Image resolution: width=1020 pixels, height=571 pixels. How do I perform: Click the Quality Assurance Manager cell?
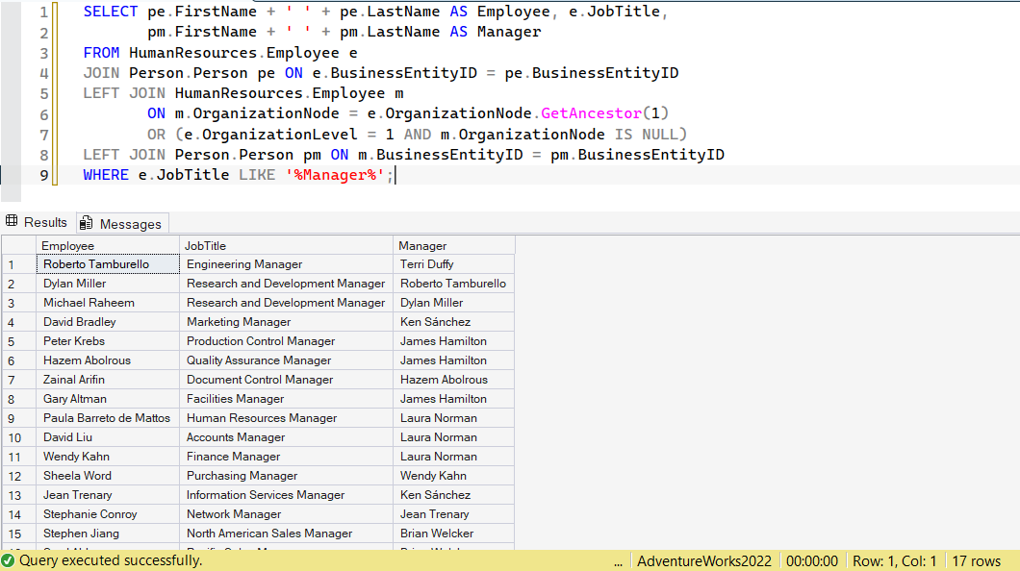point(286,360)
